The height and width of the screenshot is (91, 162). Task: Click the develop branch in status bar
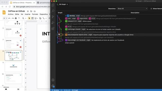point(55,90)
